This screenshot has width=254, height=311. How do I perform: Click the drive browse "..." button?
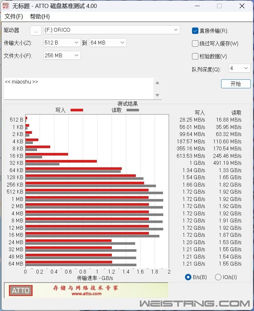point(36,30)
